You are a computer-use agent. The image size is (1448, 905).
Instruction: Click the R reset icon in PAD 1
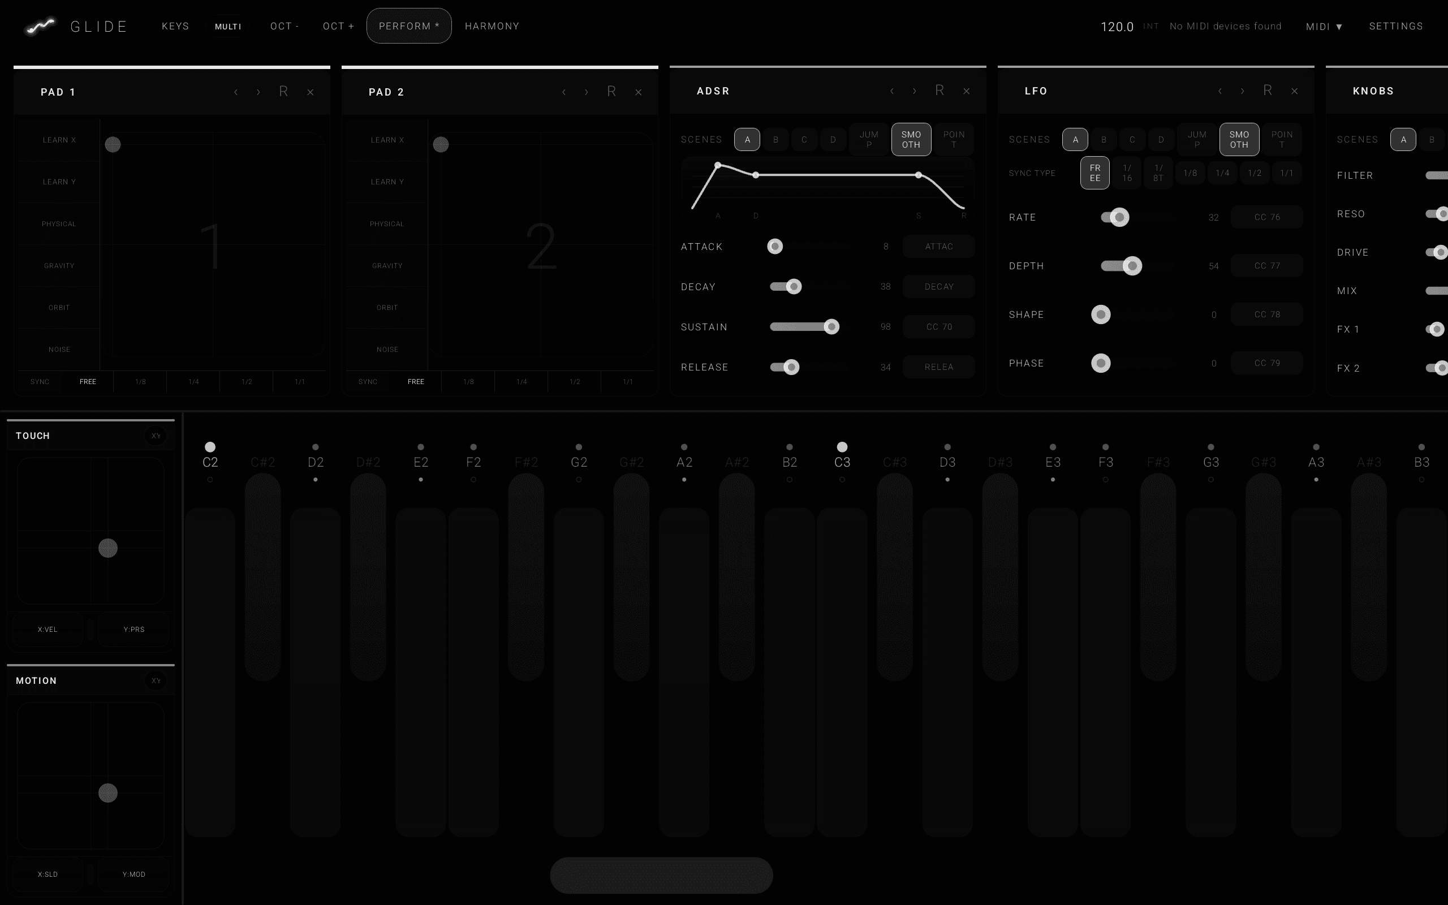pos(283,92)
